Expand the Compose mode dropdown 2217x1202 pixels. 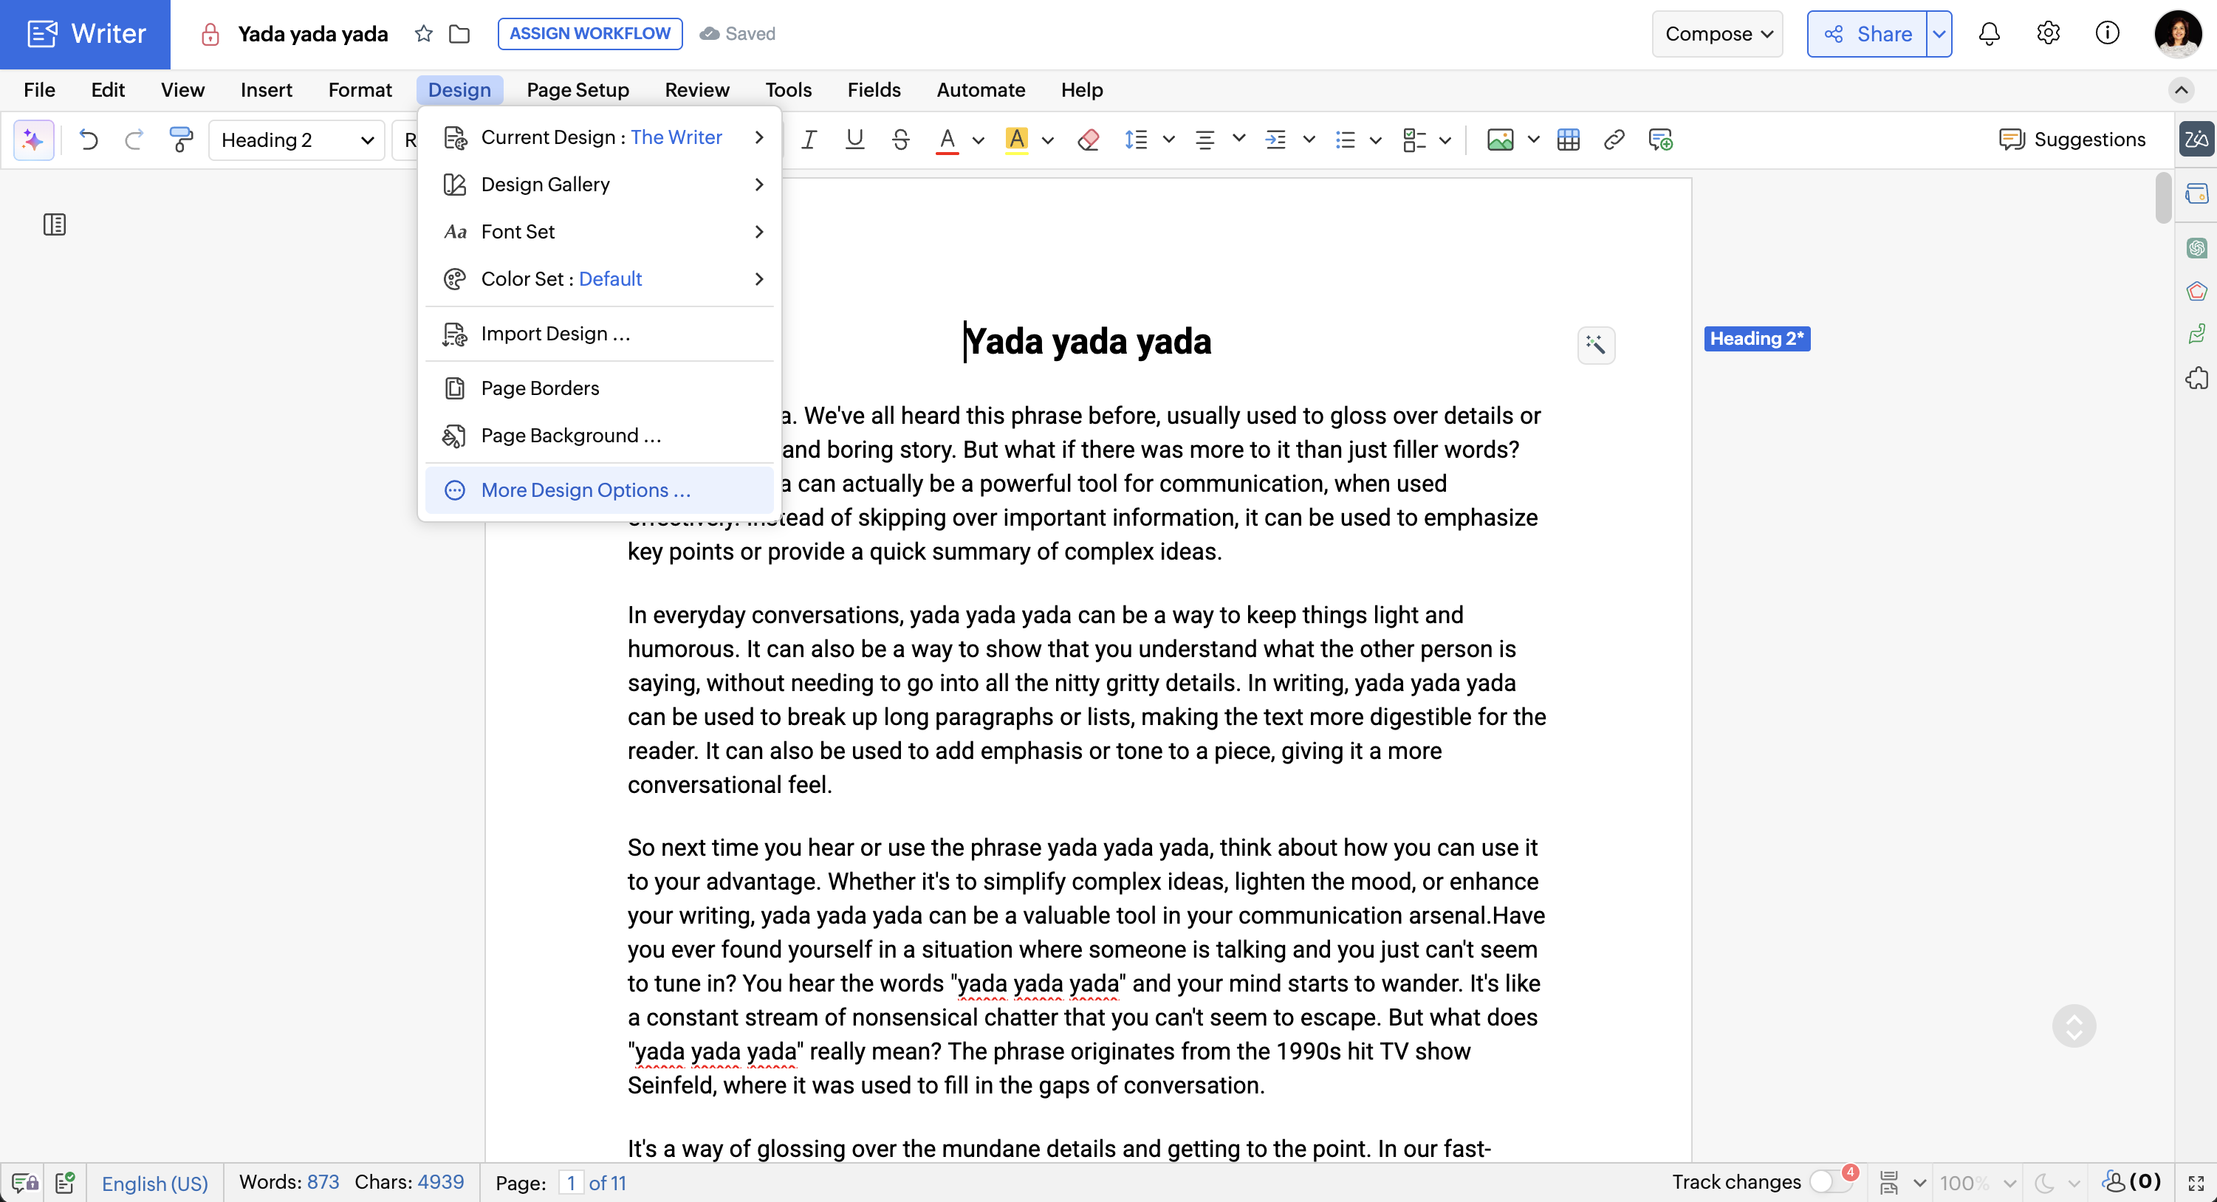pyautogui.click(x=1717, y=33)
